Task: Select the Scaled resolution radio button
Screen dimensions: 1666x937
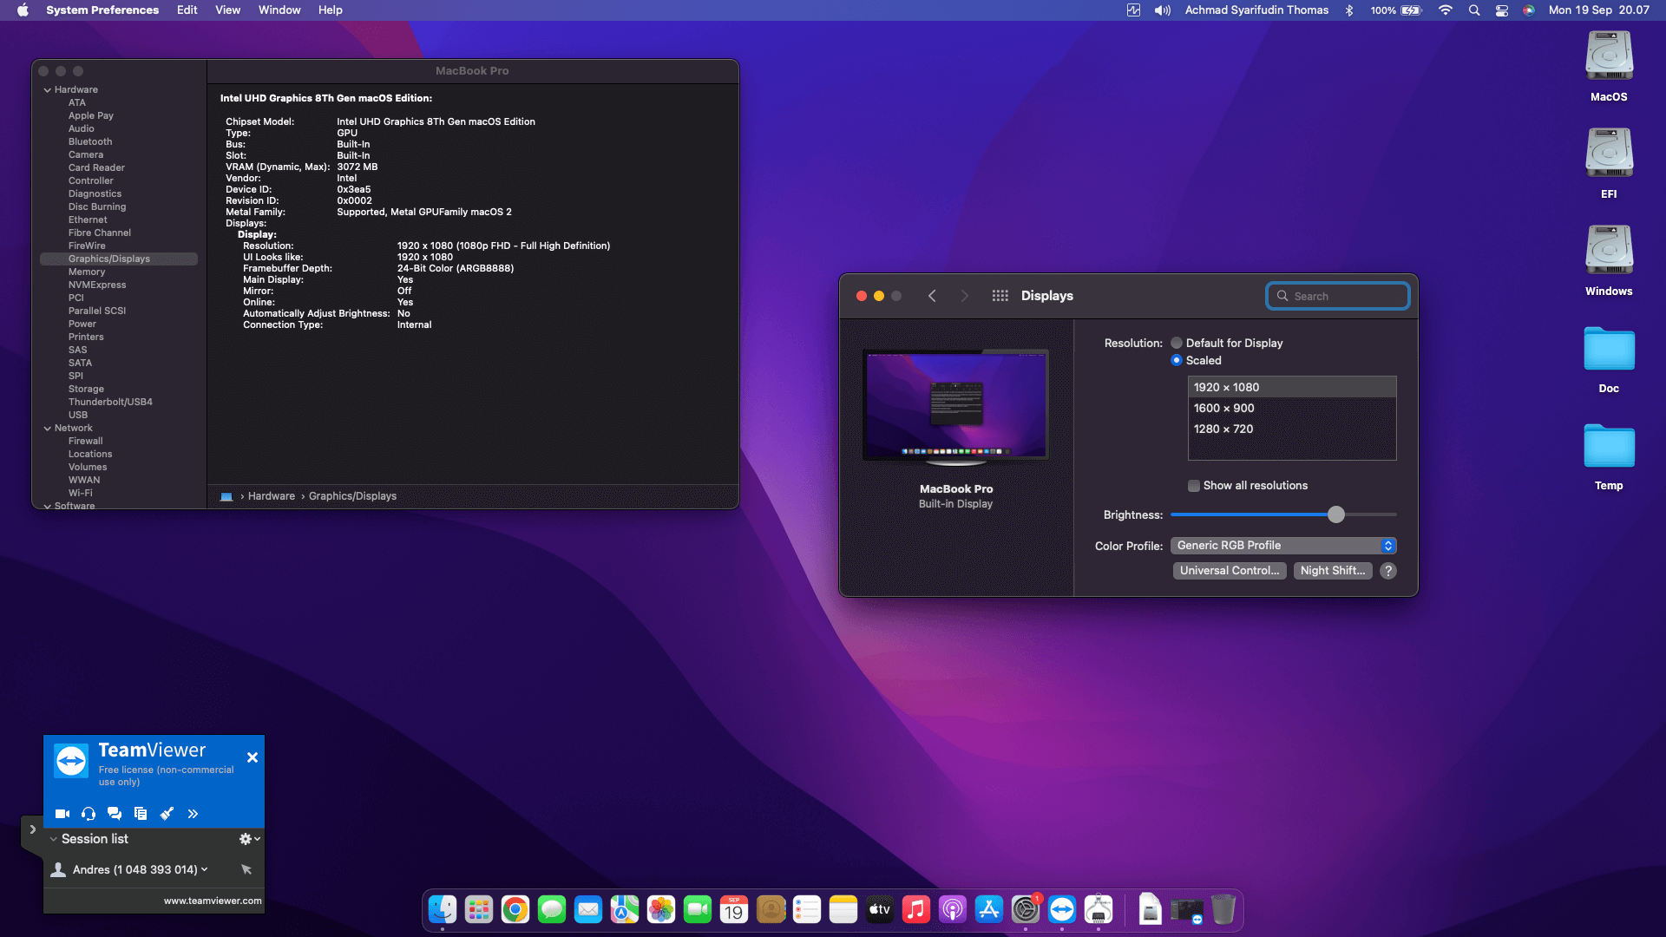Action: 1177,361
